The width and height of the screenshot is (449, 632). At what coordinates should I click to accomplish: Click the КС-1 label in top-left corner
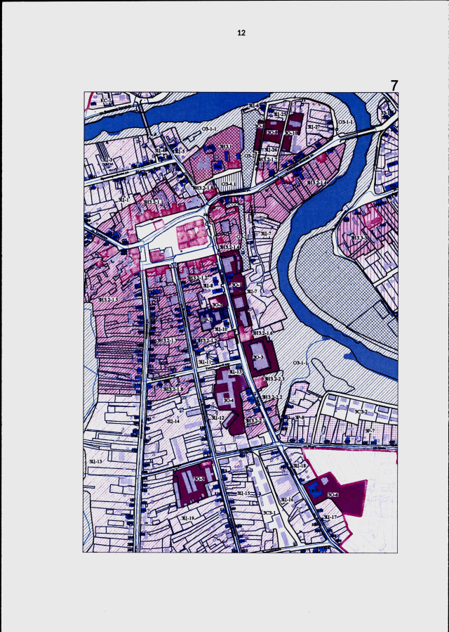(x=105, y=101)
